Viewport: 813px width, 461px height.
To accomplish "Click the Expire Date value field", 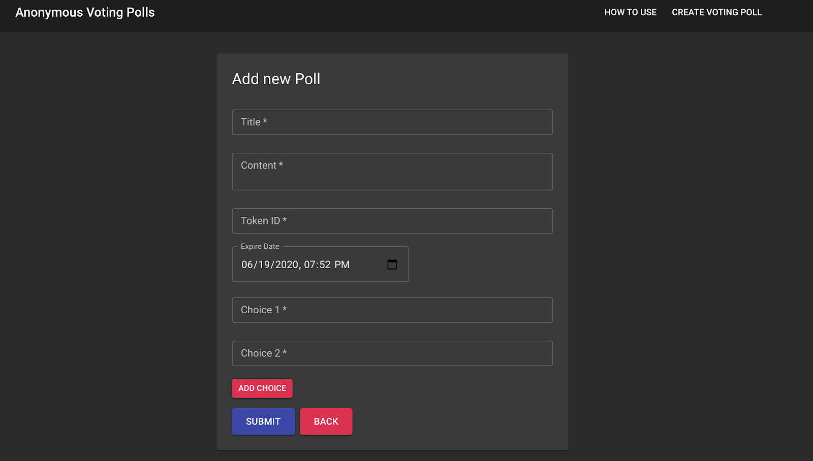I will 320,265.
